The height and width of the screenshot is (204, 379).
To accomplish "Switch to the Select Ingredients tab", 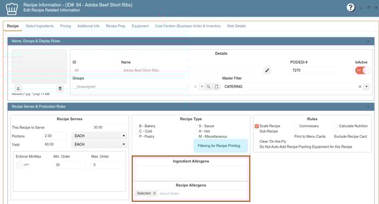I will [40, 26].
